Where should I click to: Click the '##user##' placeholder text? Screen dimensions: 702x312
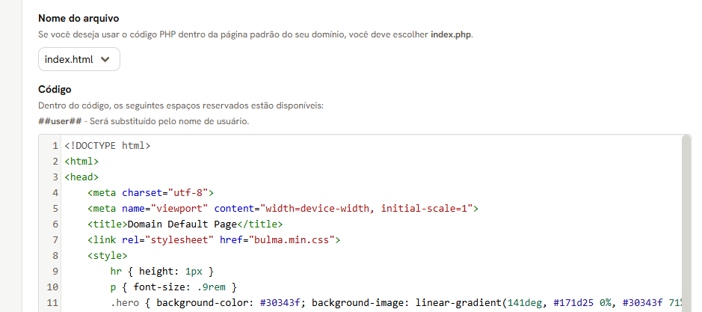point(60,121)
